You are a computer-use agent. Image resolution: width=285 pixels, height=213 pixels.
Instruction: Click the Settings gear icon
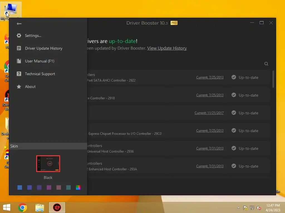pyautogui.click(x=19, y=35)
